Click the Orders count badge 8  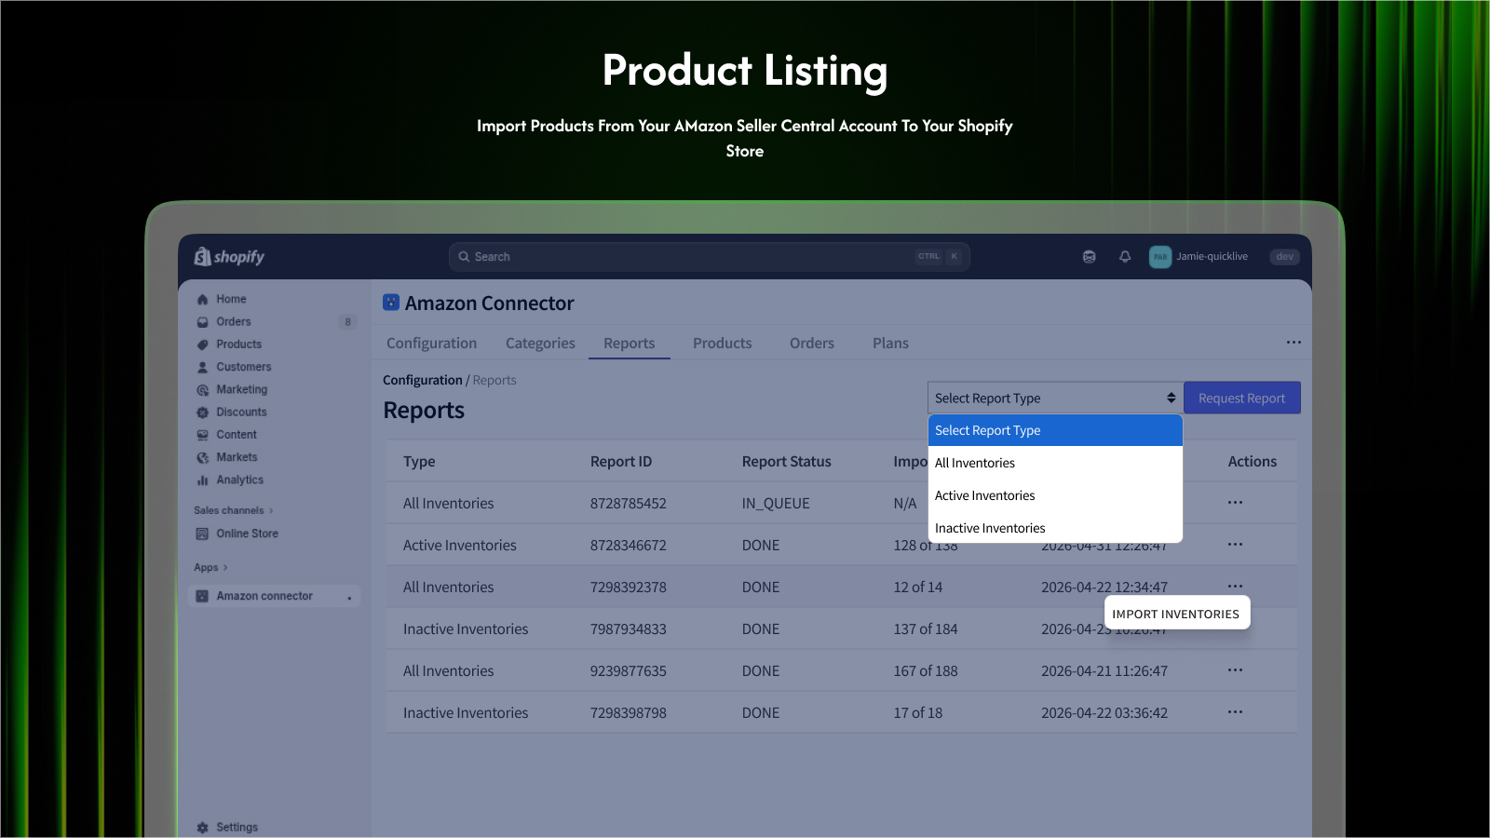coord(347,322)
